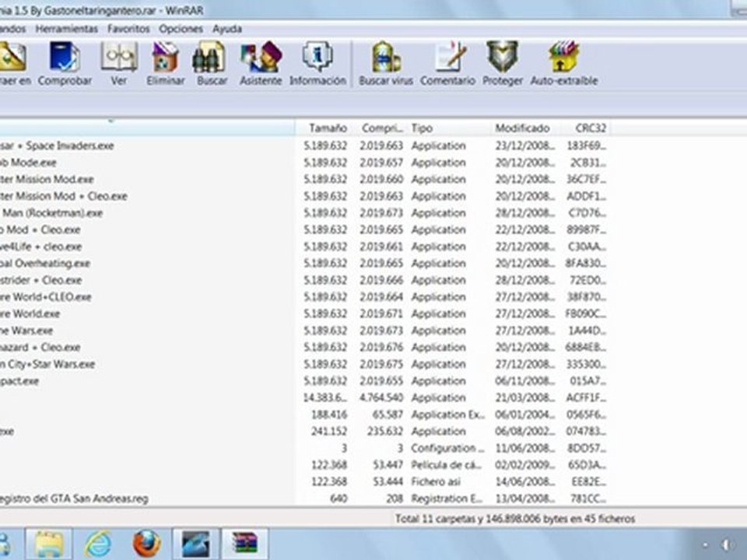Click the 14.383.6.. size cell

325,397
